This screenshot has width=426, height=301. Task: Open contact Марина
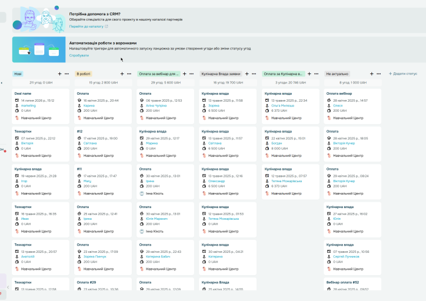pyautogui.click(x=152, y=143)
